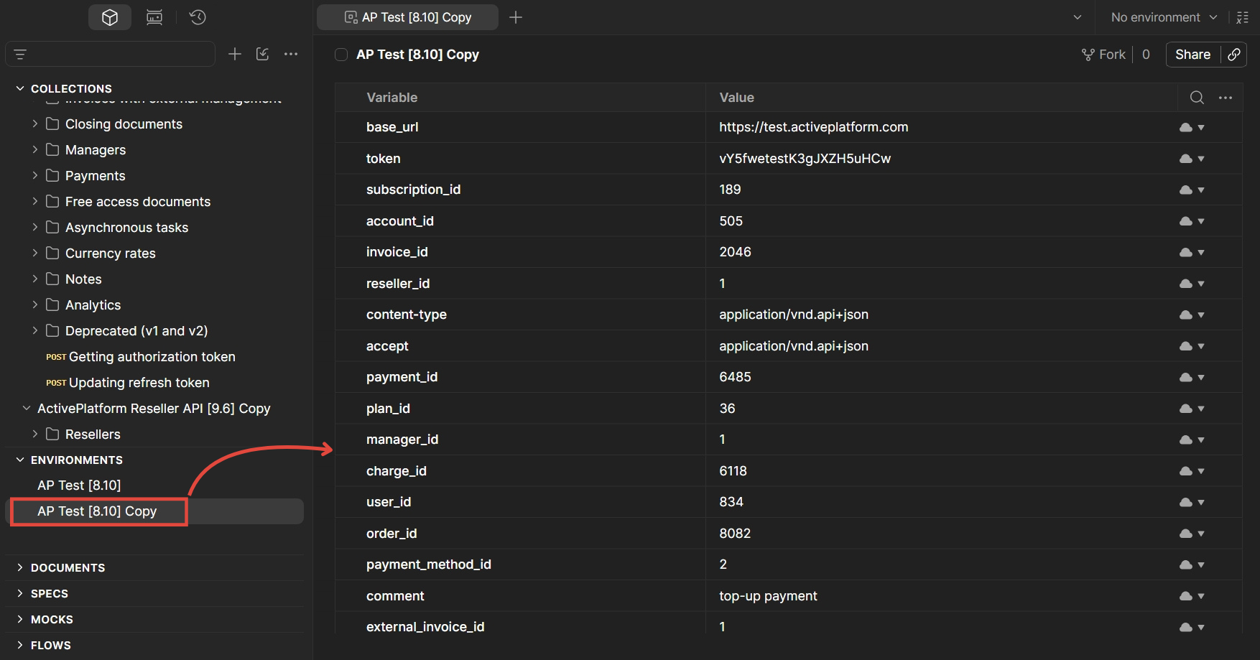Open the Collections sidebar view icon
The width and height of the screenshot is (1260, 660).
110,17
